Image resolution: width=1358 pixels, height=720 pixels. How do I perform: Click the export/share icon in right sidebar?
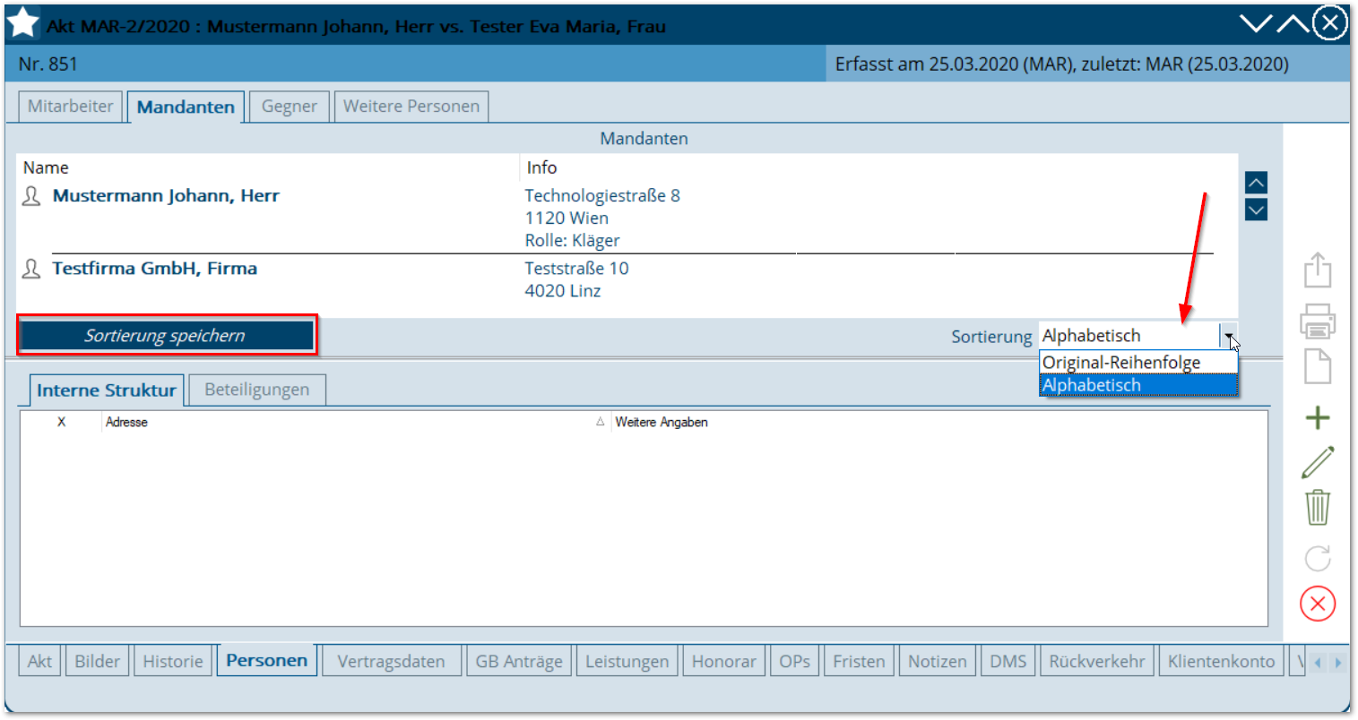point(1318,270)
